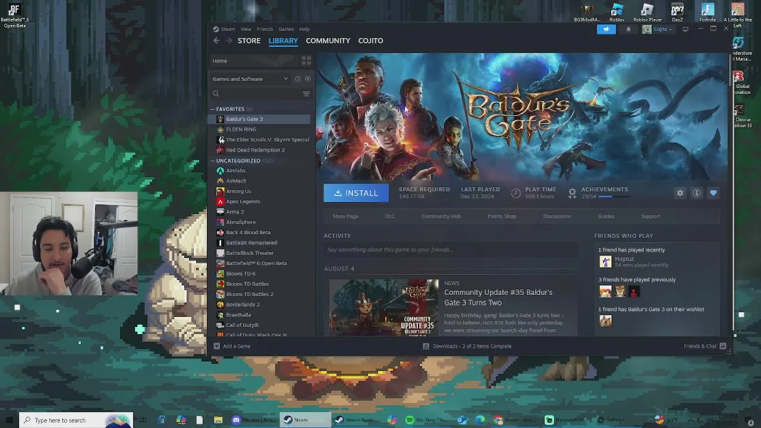Open the View menu
The image size is (761, 428).
click(x=246, y=29)
